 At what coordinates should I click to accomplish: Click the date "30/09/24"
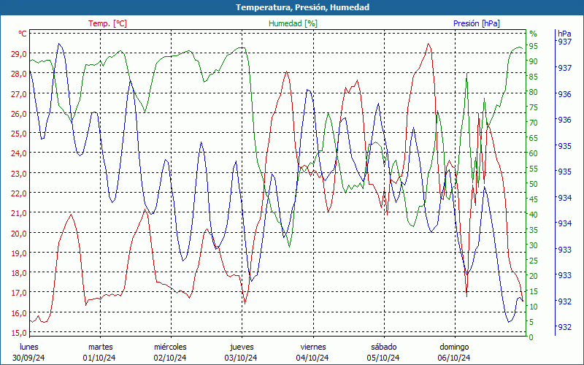tap(28, 358)
